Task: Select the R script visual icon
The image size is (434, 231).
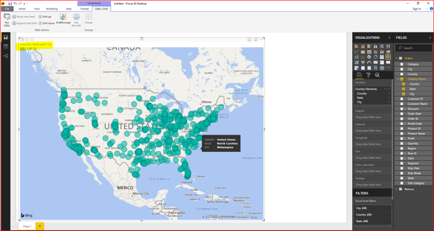Action: point(375,68)
